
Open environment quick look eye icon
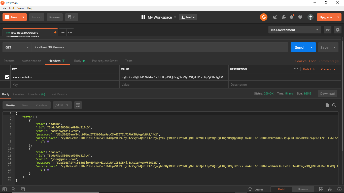327,30
